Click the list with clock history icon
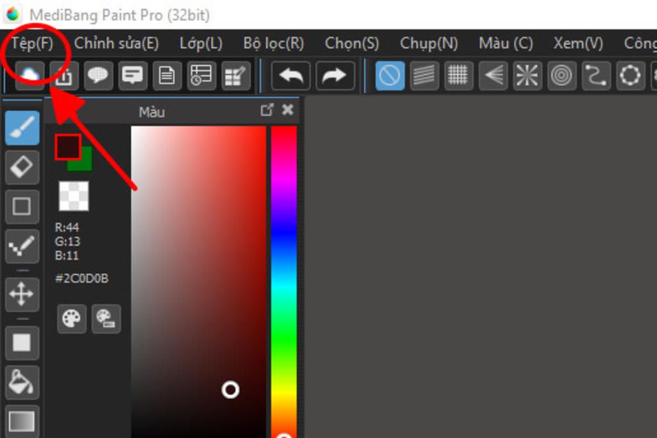Screen dimensions: 657x438 [x=201, y=76]
